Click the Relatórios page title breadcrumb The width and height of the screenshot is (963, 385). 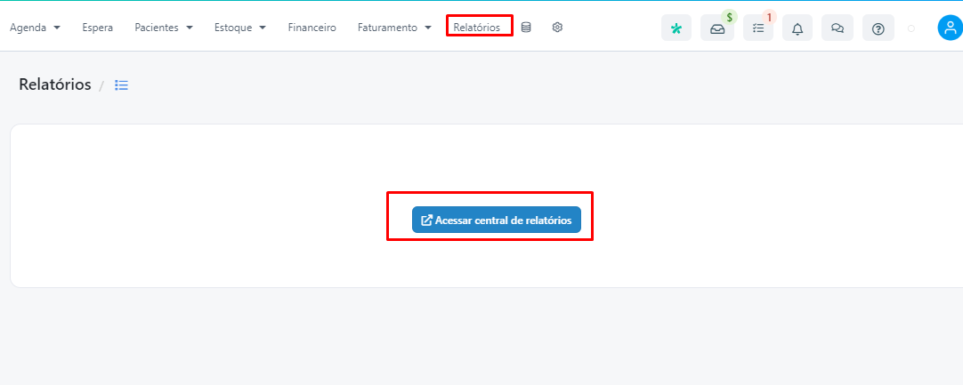[x=55, y=84]
